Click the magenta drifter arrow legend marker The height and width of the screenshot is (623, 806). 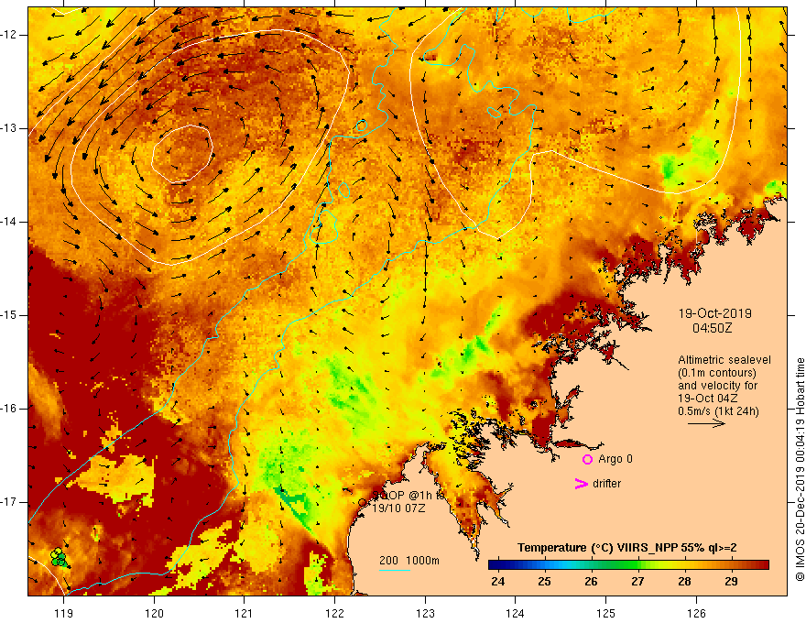coord(581,484)
